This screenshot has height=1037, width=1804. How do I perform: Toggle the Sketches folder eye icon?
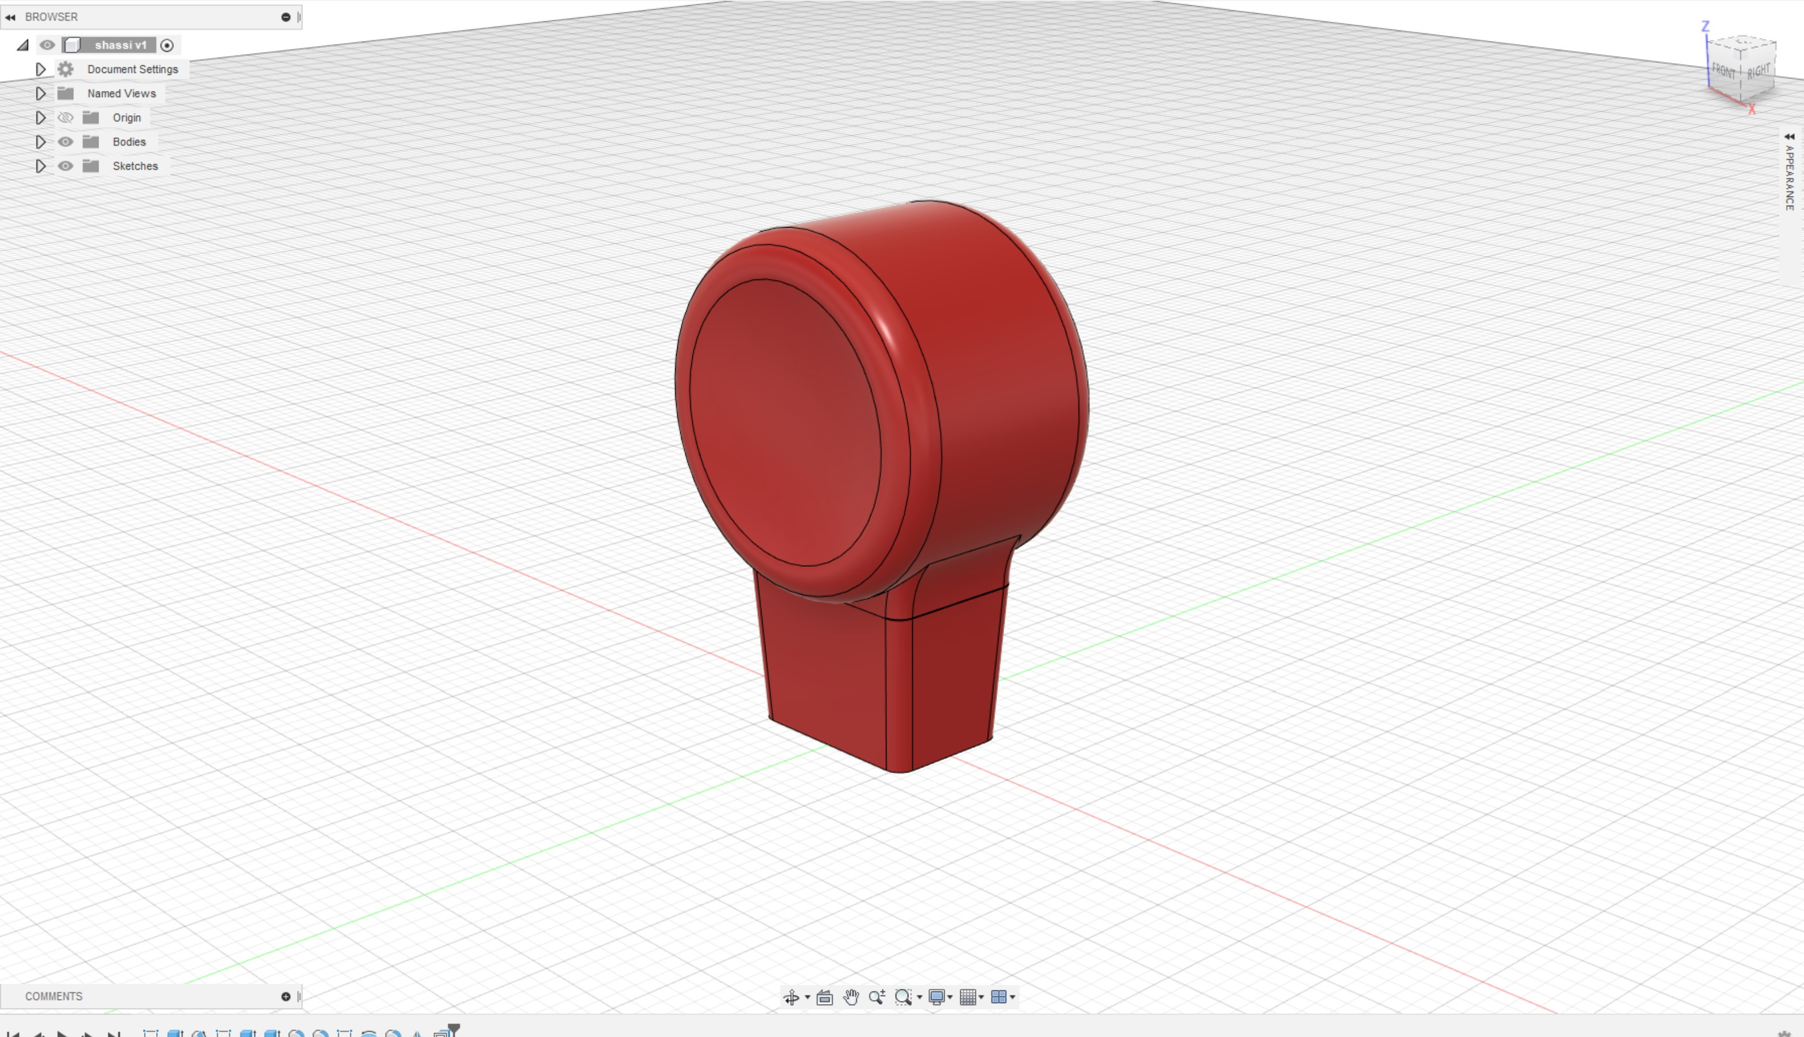point(66,166)
